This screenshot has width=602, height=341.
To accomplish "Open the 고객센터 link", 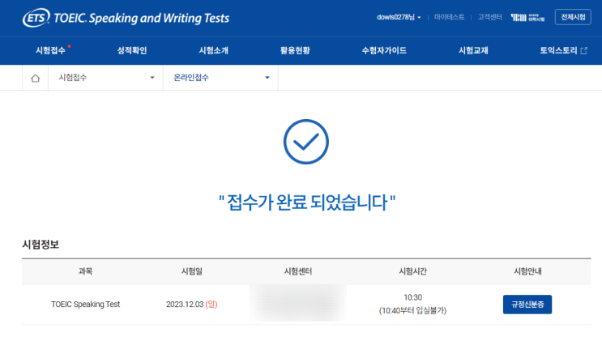I will [489, 17].
